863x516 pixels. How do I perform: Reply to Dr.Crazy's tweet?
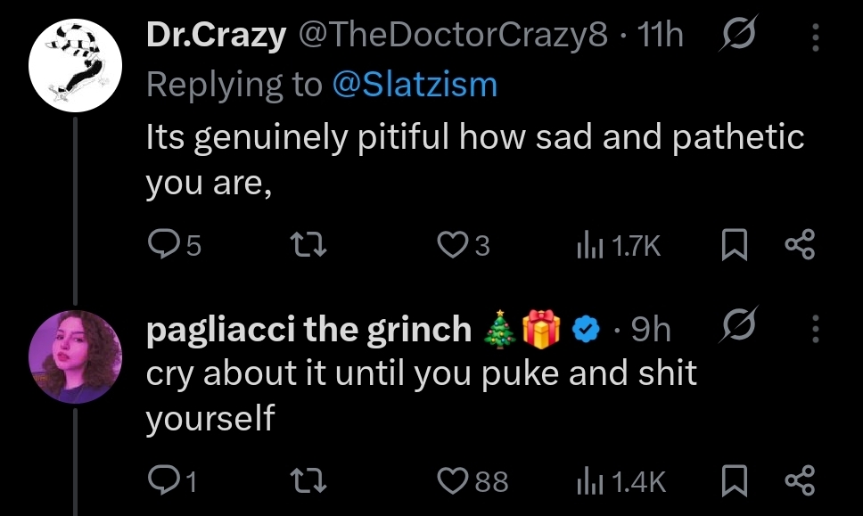point(162,244)
